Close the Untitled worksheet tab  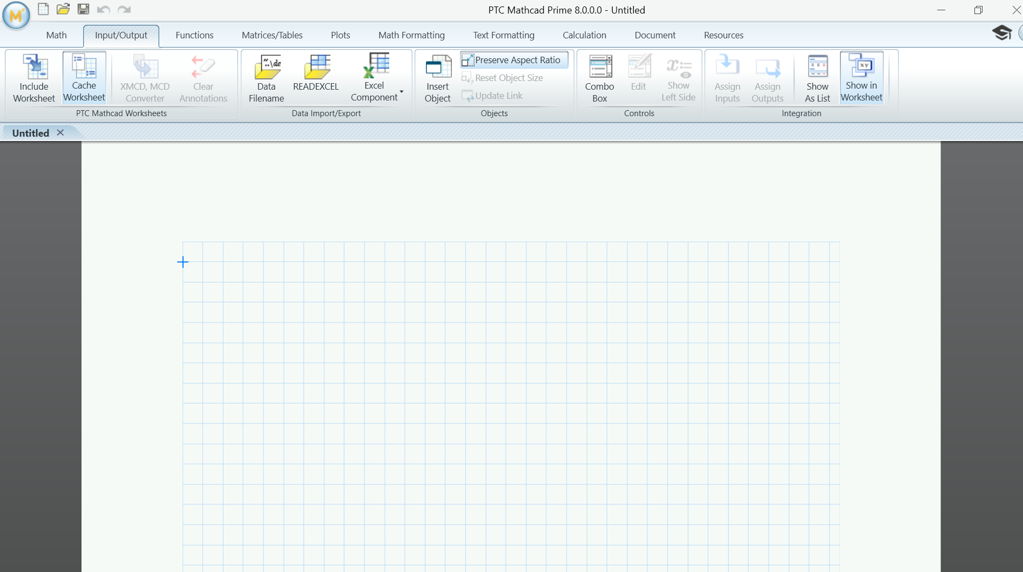tap(60, 133)
